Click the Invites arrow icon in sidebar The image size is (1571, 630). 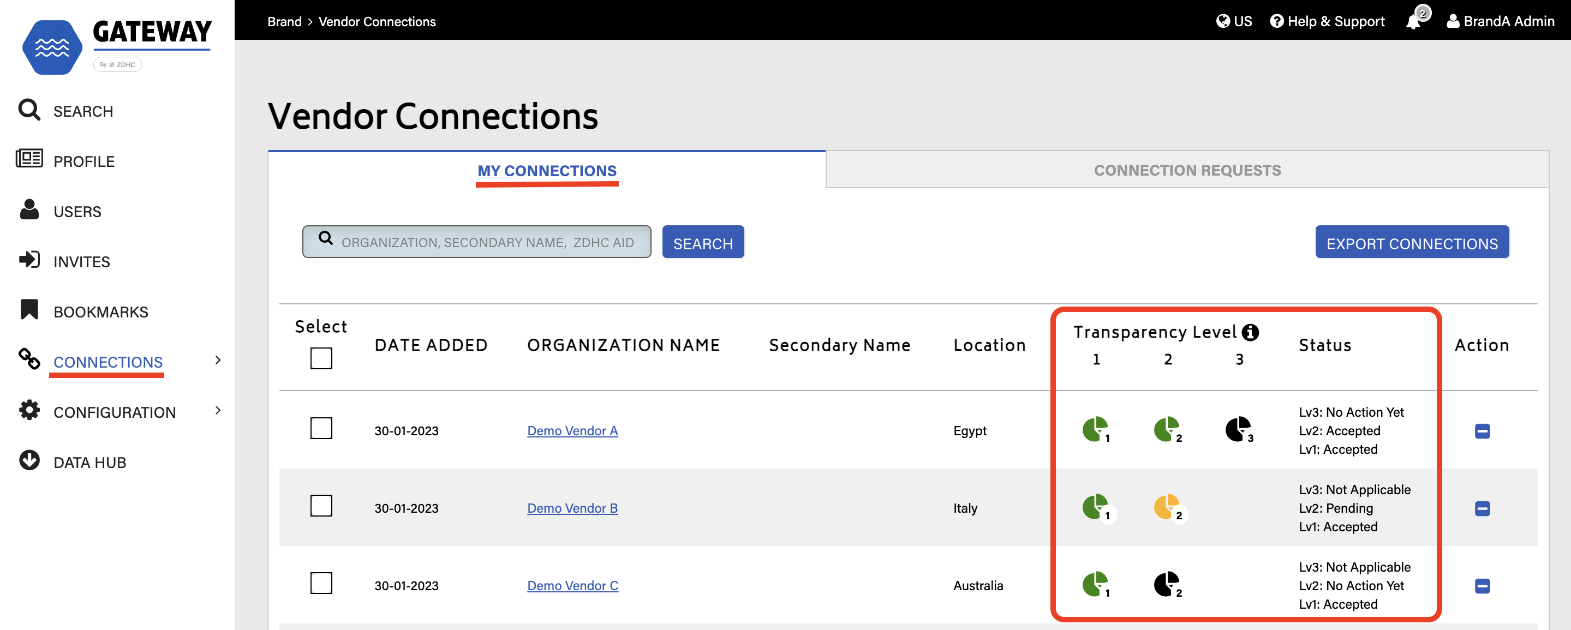(29, 260)
